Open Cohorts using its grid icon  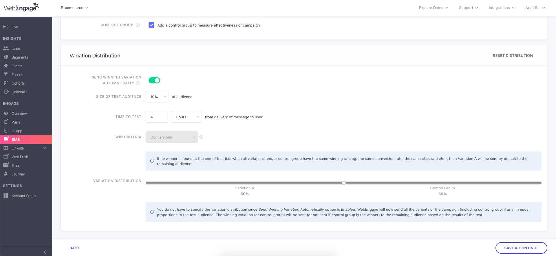6,83
